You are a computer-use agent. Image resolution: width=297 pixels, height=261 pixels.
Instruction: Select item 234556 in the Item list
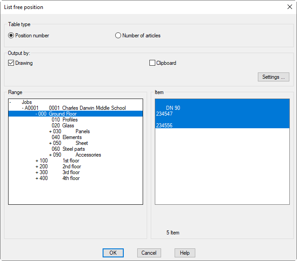coord(164,126)
